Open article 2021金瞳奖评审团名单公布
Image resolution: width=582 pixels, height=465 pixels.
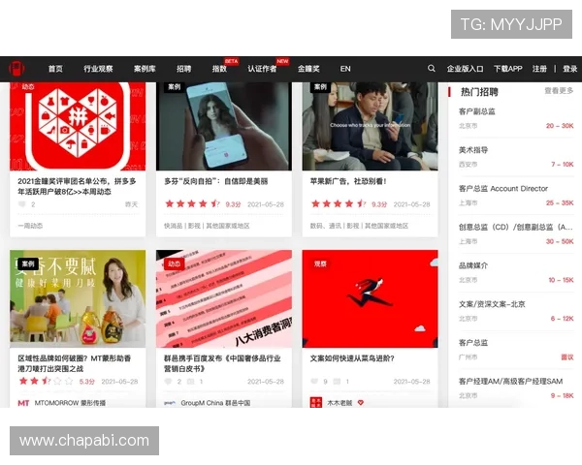pyautogui.click(x=77, y=187)
